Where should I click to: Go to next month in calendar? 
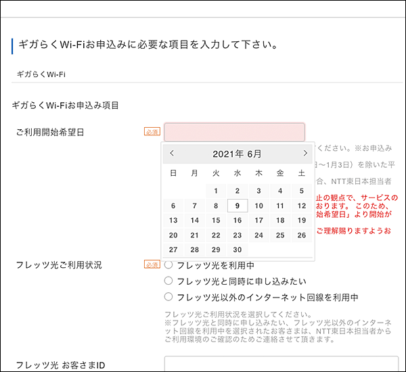(305, 153)
